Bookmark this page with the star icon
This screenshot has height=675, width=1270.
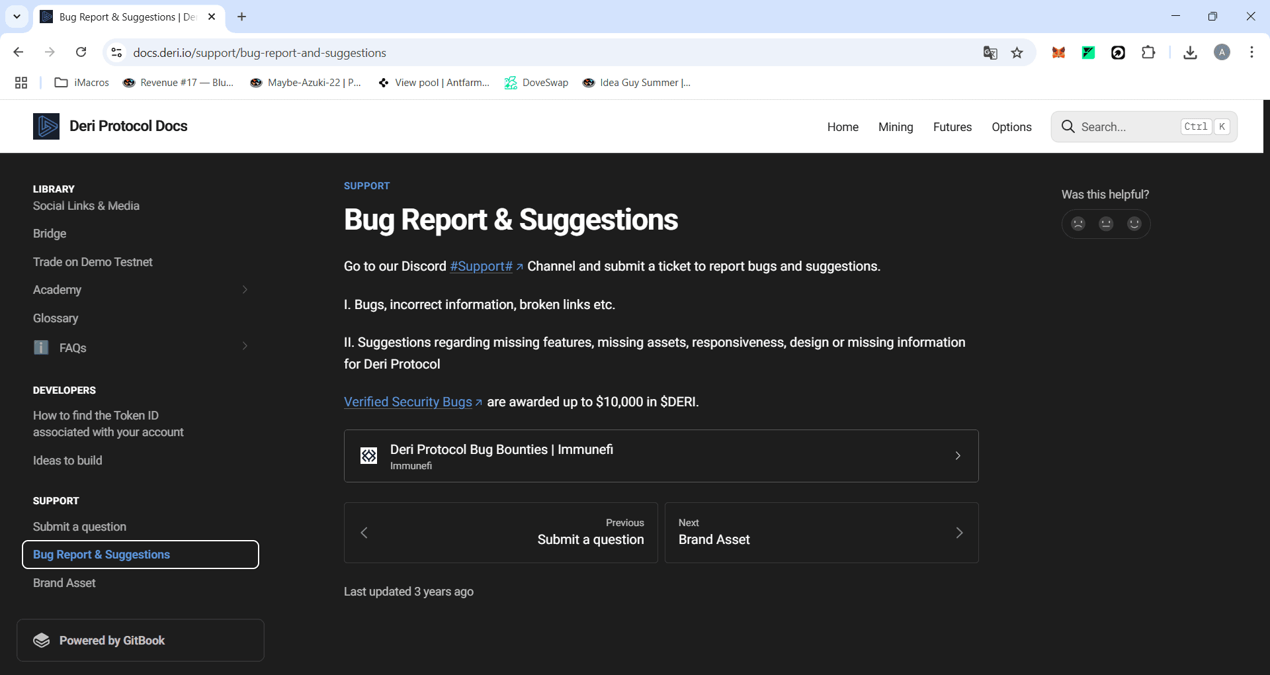tap(1017, 52)
